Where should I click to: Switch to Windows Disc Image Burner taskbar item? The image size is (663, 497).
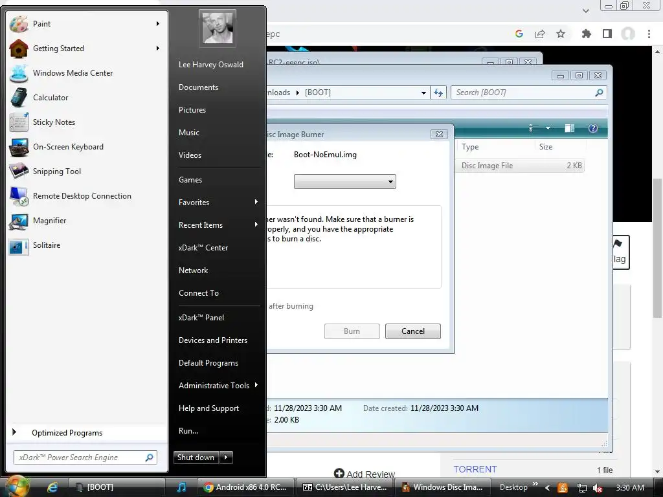[x=442, y=487]
